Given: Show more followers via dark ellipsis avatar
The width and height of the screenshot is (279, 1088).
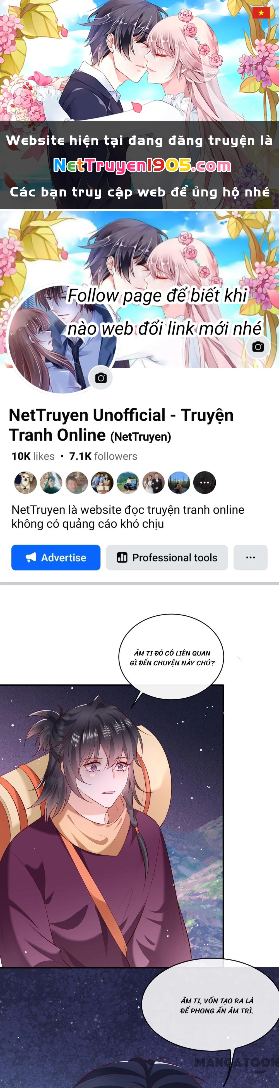Looking at the screenshot, I should click(205, 482).
